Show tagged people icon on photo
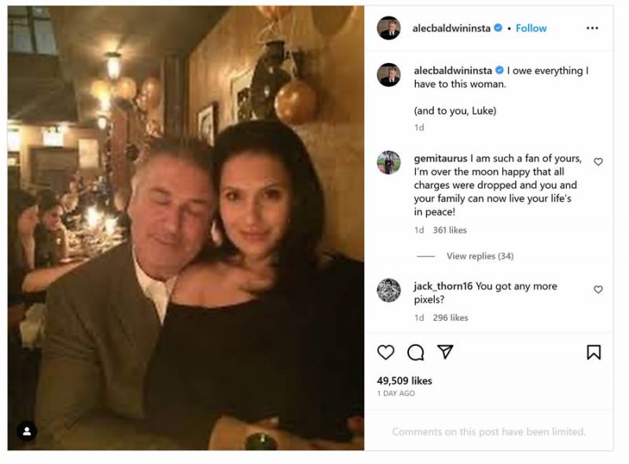Screen dimensions: 629x464 (27, 431)
